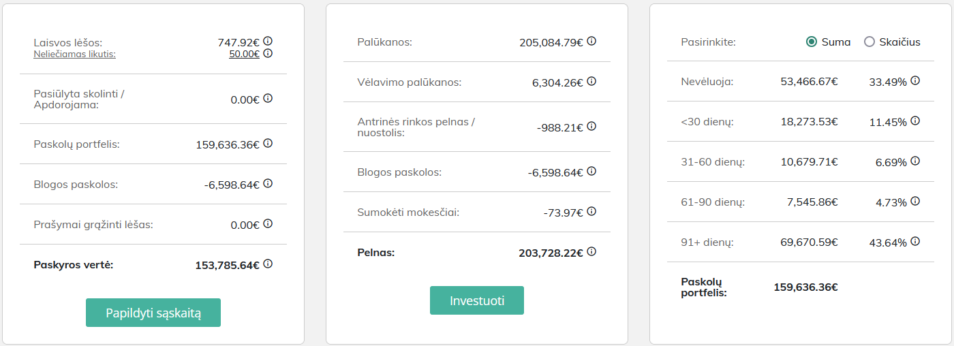Image resolution: width=954 pixels, height=346 pixels.
Task: Open info icon next to Paskolų portfelis 159,636.36€
Action: click(x=268, y=143)
